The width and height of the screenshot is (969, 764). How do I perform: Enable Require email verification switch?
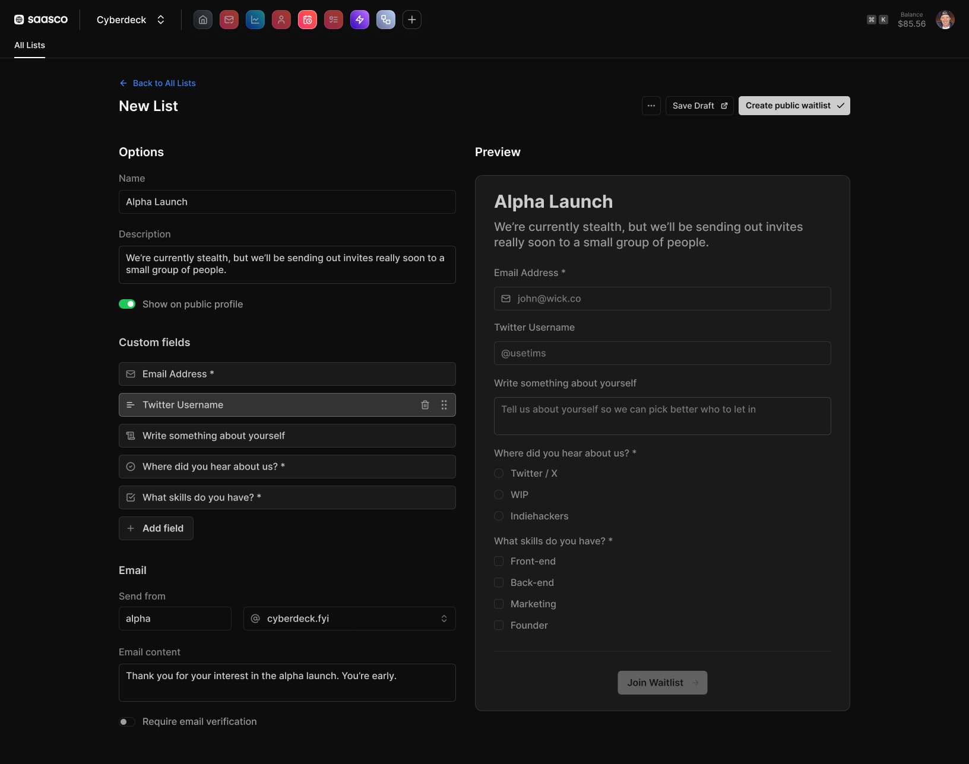tap(127, 722)
